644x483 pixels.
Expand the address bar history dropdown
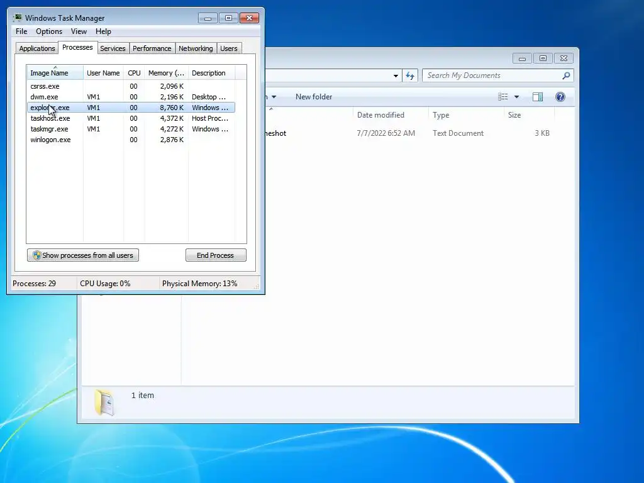[396, 75]
